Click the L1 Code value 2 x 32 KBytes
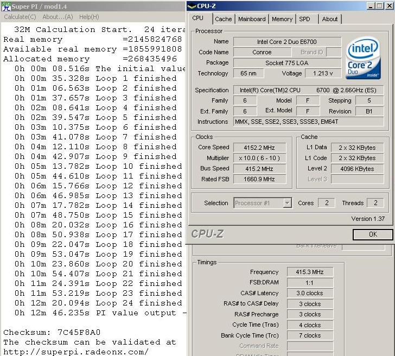Viewport: 395px width, 356px height. coord(357,158)
